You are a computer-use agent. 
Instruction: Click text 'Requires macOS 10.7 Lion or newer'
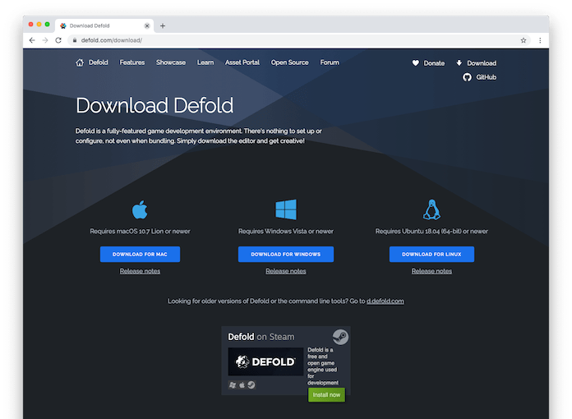coord(140,231)
